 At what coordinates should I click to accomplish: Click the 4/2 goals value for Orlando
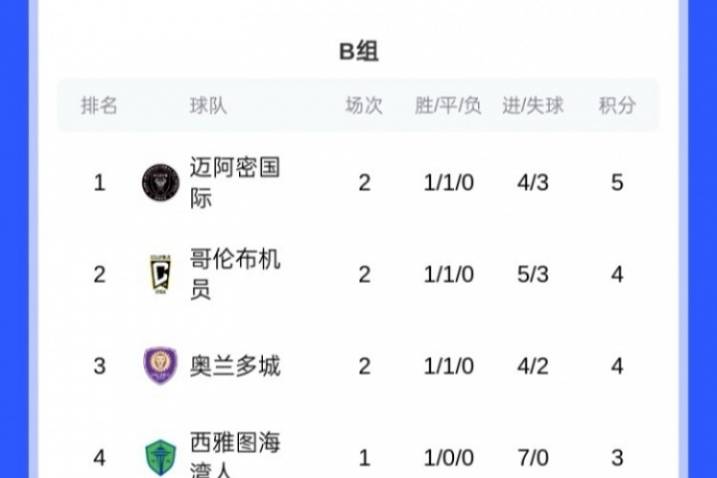533,366
